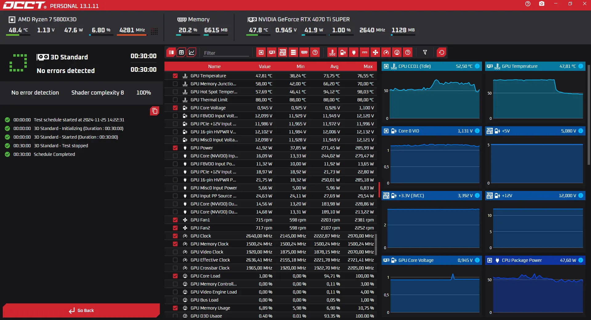Open info for +5V graph

[x=581, y=131]
